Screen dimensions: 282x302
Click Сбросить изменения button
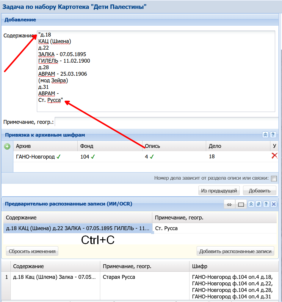pos(32,251)
